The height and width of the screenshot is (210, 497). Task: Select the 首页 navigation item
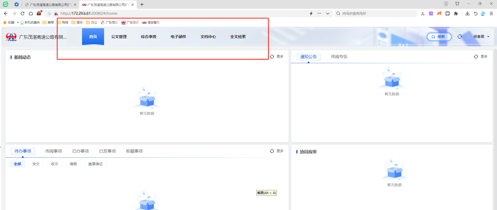click(93, 37)
